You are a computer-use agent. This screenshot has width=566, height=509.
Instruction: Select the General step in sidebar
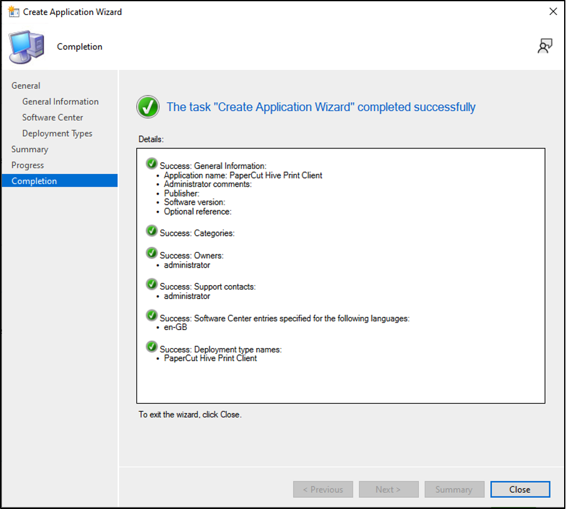click(26, 85)
